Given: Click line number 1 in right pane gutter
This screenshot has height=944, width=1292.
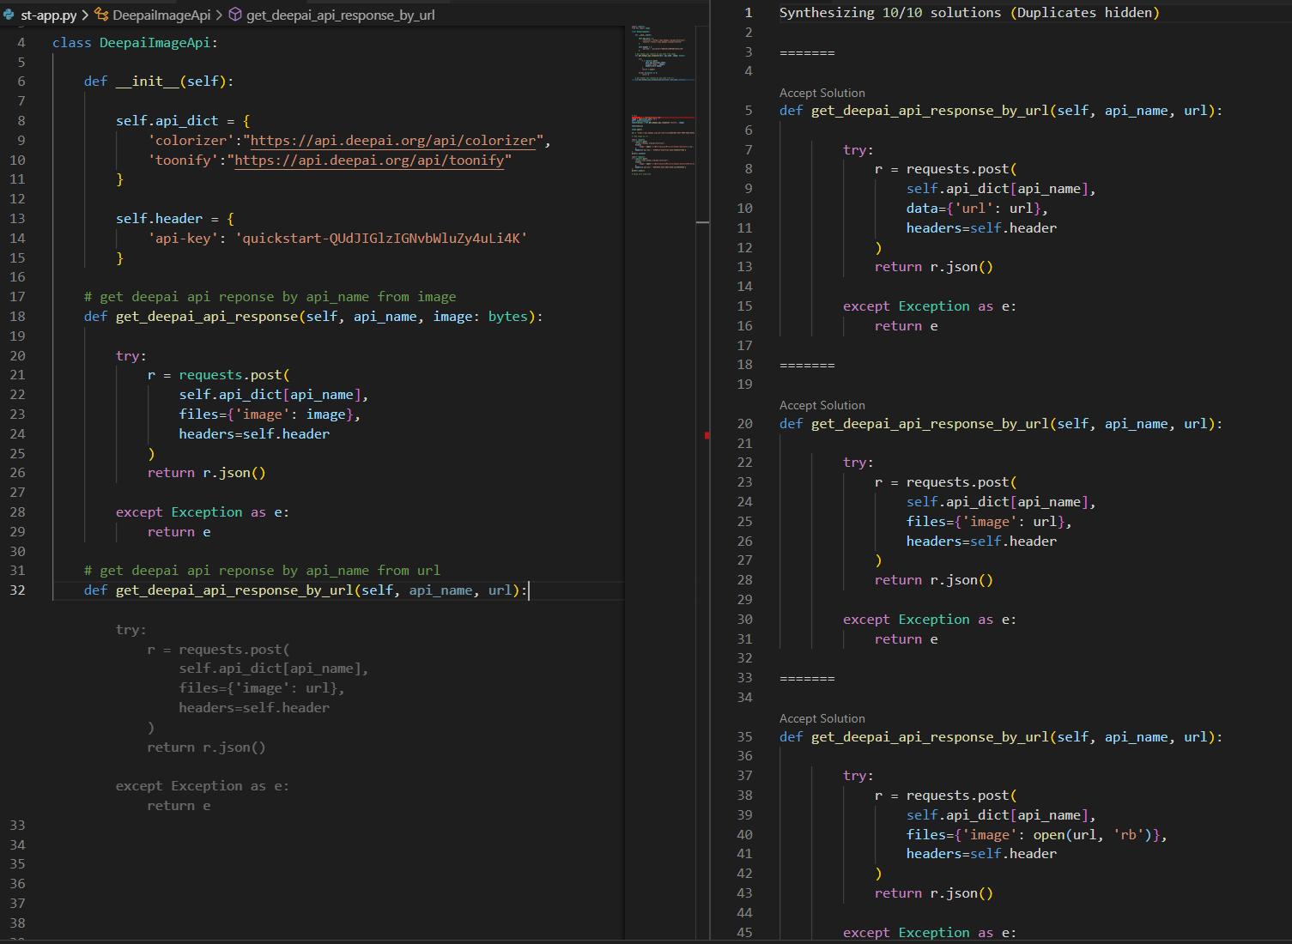Looking at the screenshot, I should [749, 12].
